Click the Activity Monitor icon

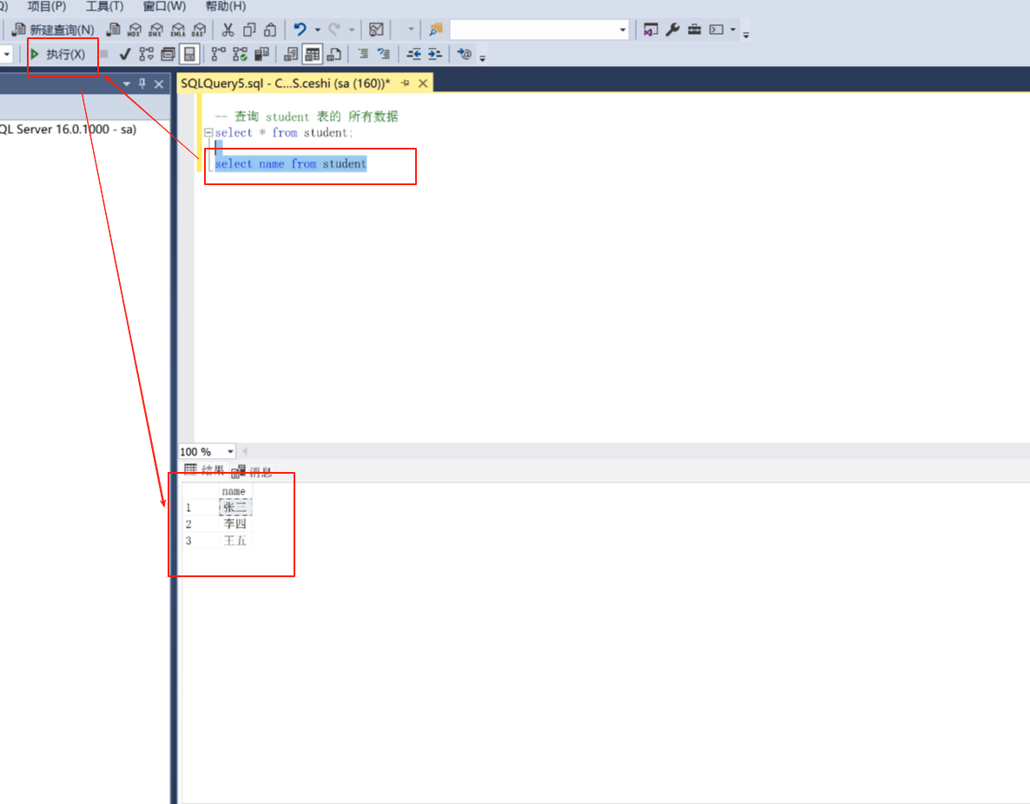[376, 30]
